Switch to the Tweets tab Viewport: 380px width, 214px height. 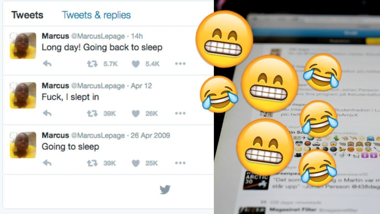[27, 15]
